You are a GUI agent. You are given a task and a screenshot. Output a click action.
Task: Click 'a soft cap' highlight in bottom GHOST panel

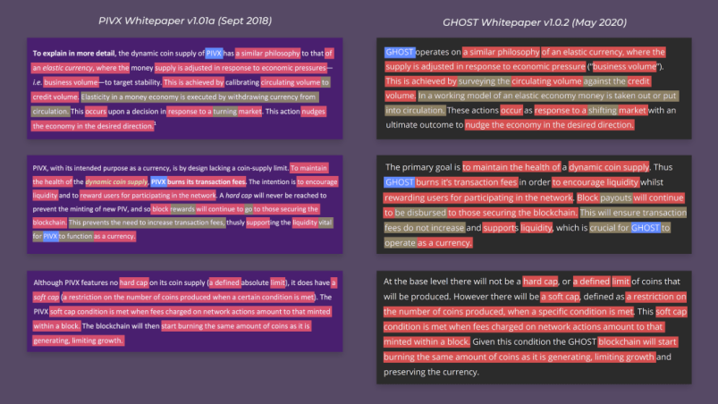tap(560, 297)
